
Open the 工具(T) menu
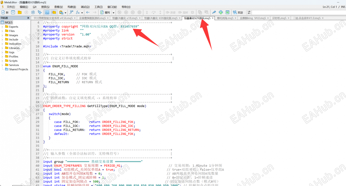pyautogui.click(x=99, y=7)
